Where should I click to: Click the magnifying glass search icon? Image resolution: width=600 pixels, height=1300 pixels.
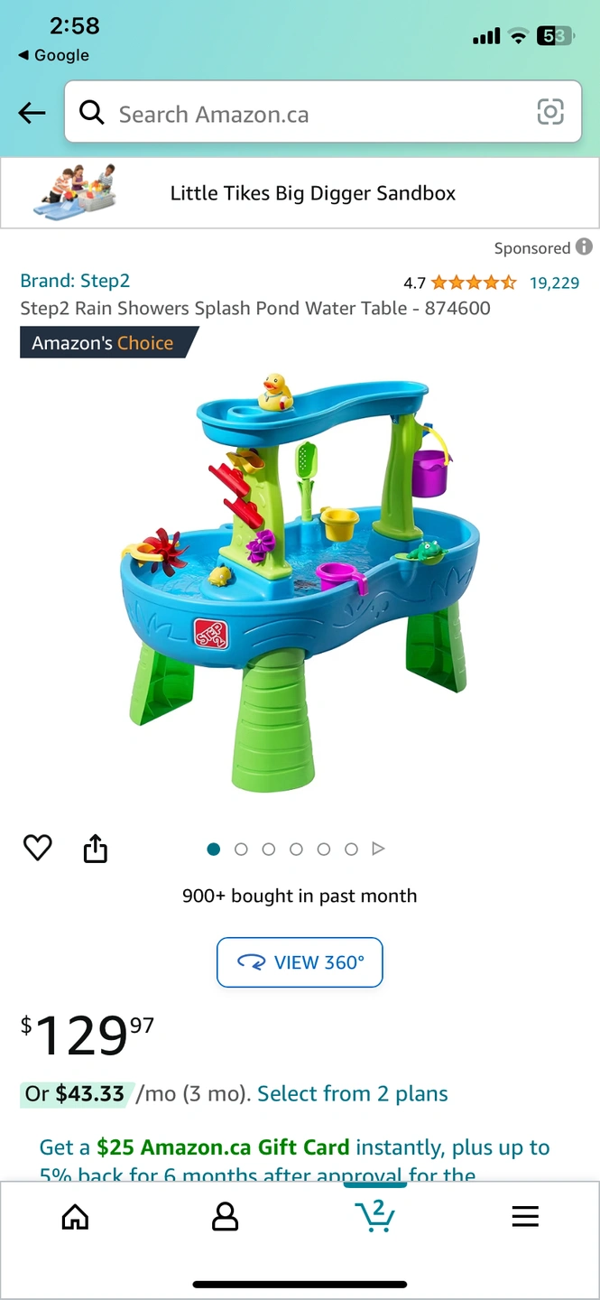click(x=92, y=113)
